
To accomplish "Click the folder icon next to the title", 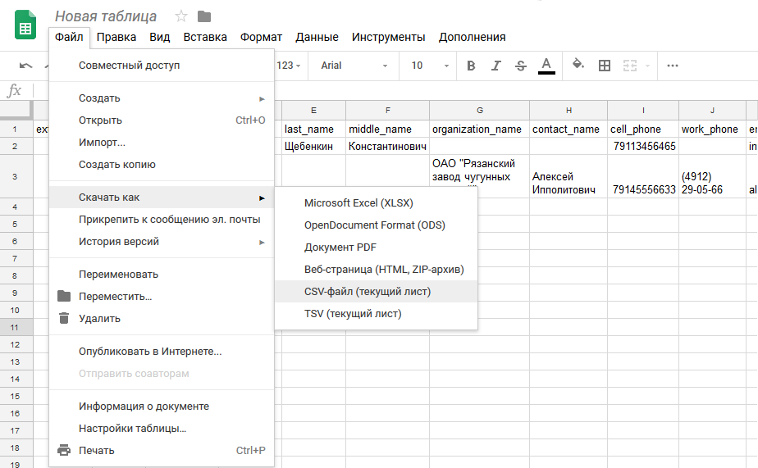I will [x=204, y=16].
